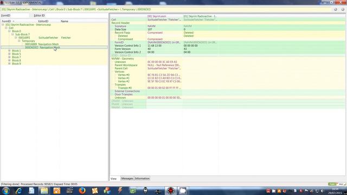The height and width of the screenshot is (195, 347).
Task: Click Version Control Info 1 value 11 68 13 00
Action: (155, 45)
